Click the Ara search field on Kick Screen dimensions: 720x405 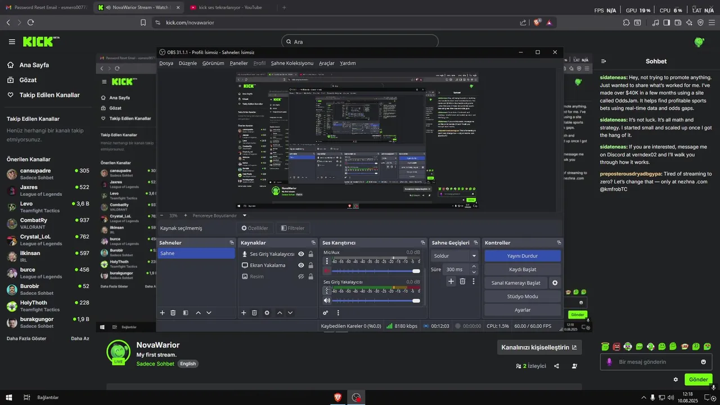[360, 42]
